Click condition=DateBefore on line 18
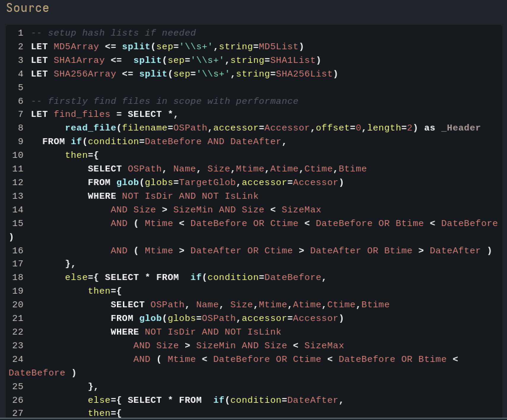 pyautogui.click(x=264, y=277)
